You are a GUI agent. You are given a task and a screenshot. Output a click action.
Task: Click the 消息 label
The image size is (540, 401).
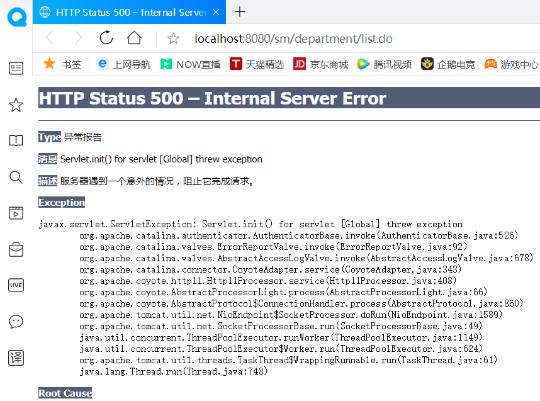tap(48, 159)
